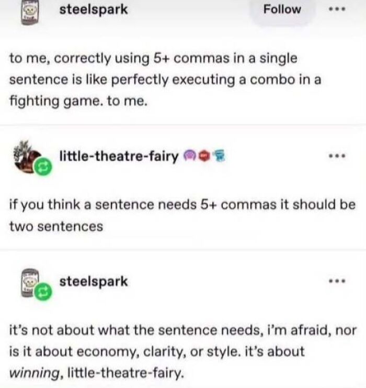
Task: Click the blue badge next to little-theatre-fairy
Action: 219,156
